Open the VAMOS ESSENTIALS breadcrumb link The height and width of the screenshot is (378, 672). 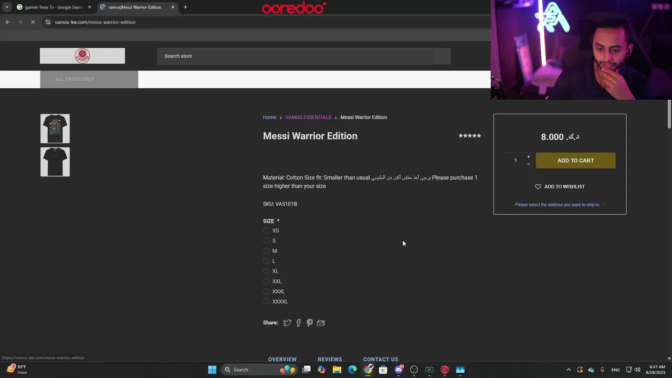308,117
